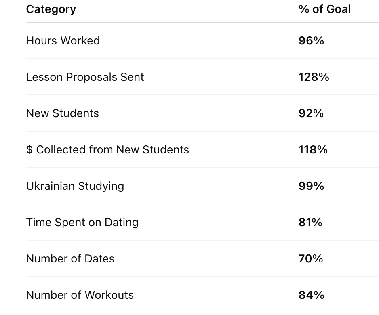The width and height of the screenshot is (379, 315).
Task: Click the 92% goal value
Action: [x=311, y=113]
